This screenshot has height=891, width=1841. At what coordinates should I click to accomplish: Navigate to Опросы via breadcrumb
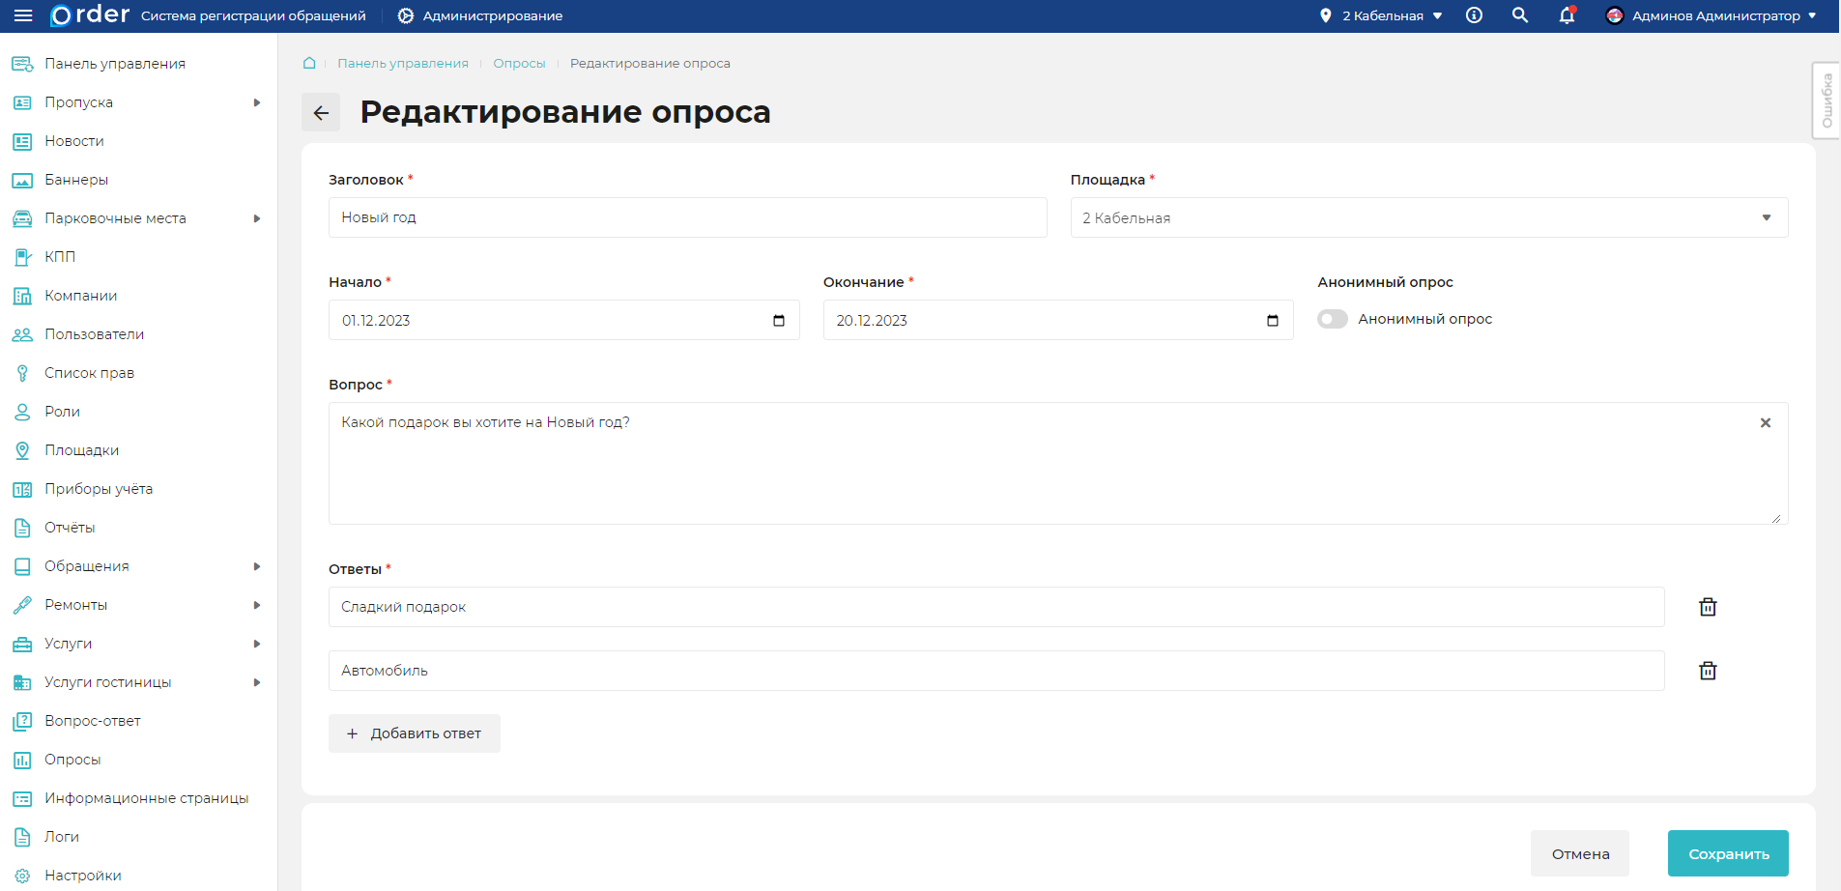519,63
